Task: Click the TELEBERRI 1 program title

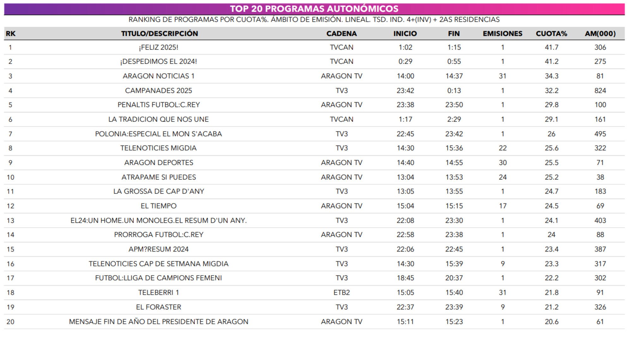Action: click(x=159, y=293)
